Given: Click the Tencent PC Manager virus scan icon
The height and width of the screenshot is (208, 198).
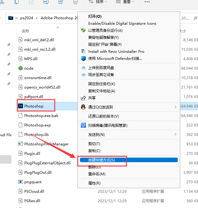Looking at the screenshot, I should pos(83,125).
